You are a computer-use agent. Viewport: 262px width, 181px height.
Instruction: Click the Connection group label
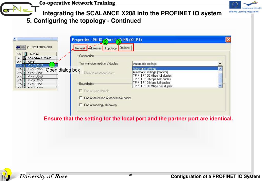coord(87,56)
